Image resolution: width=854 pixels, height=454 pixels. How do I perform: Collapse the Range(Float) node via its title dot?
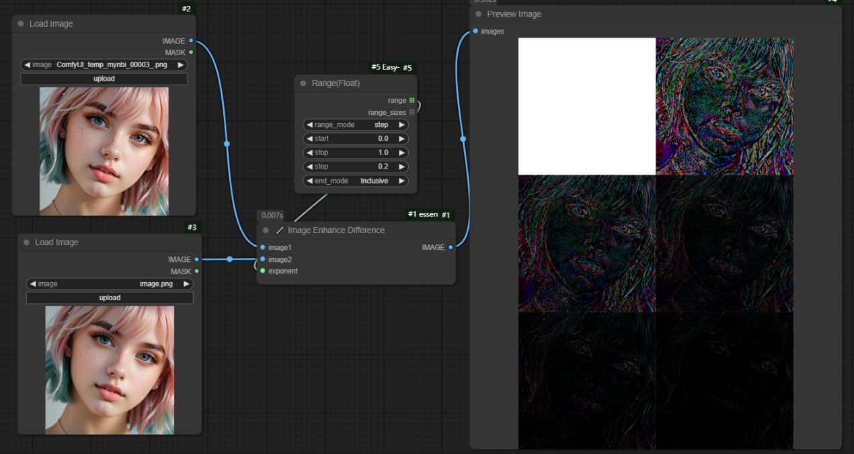(x=303, y=83)
